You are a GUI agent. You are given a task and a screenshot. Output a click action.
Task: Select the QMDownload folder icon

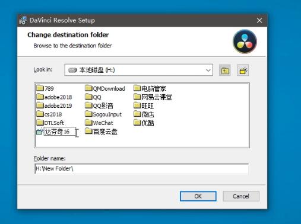click(88, 88)
